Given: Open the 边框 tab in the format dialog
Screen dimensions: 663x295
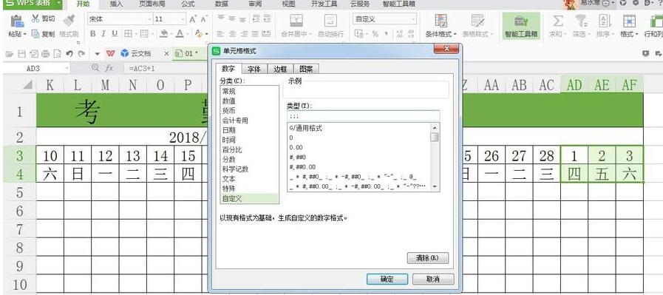Looking at the screenshot, I should tap(280, 69).
